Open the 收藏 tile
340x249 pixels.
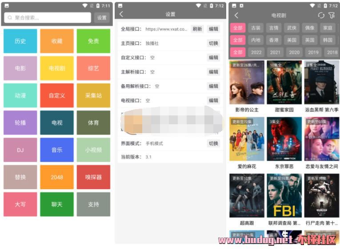(57, 41)
